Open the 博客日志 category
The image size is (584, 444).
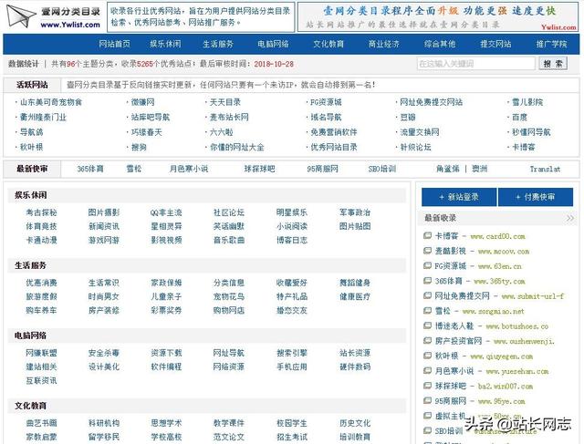point(292,240)
